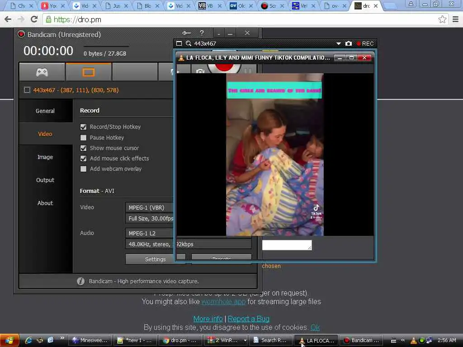Switch to Search Results taskbar item
Image resolution: width=463 pixels, height=347 pixels.
tap(270, 340)
